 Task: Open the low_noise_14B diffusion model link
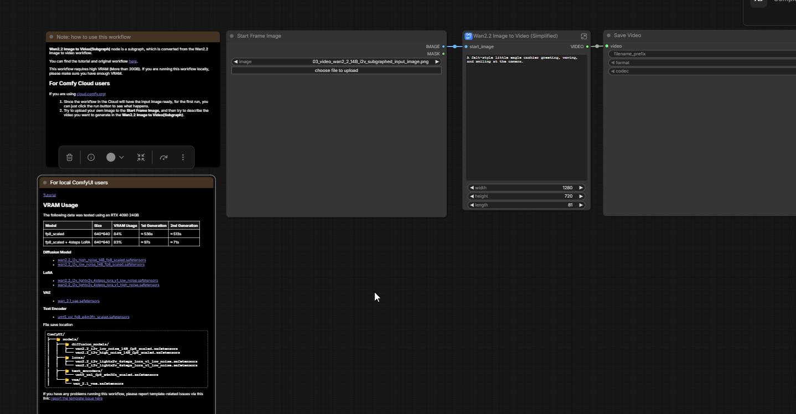[101, 265]
